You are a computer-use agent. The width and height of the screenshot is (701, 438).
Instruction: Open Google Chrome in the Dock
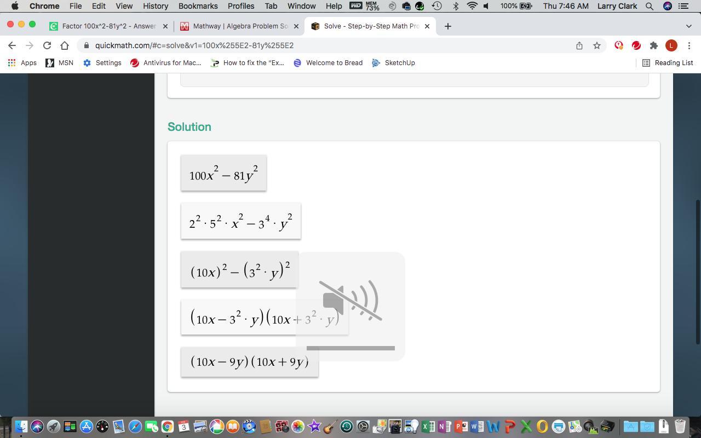tap(168, 426)
